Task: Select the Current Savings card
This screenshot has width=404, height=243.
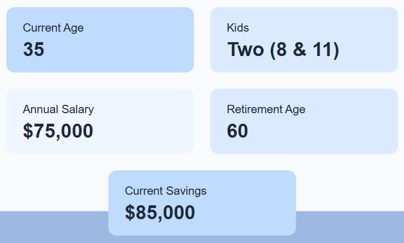Action: coord(202,203)
